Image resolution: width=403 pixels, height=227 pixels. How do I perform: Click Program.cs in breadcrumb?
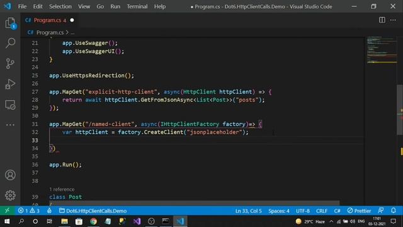(50, 32)
